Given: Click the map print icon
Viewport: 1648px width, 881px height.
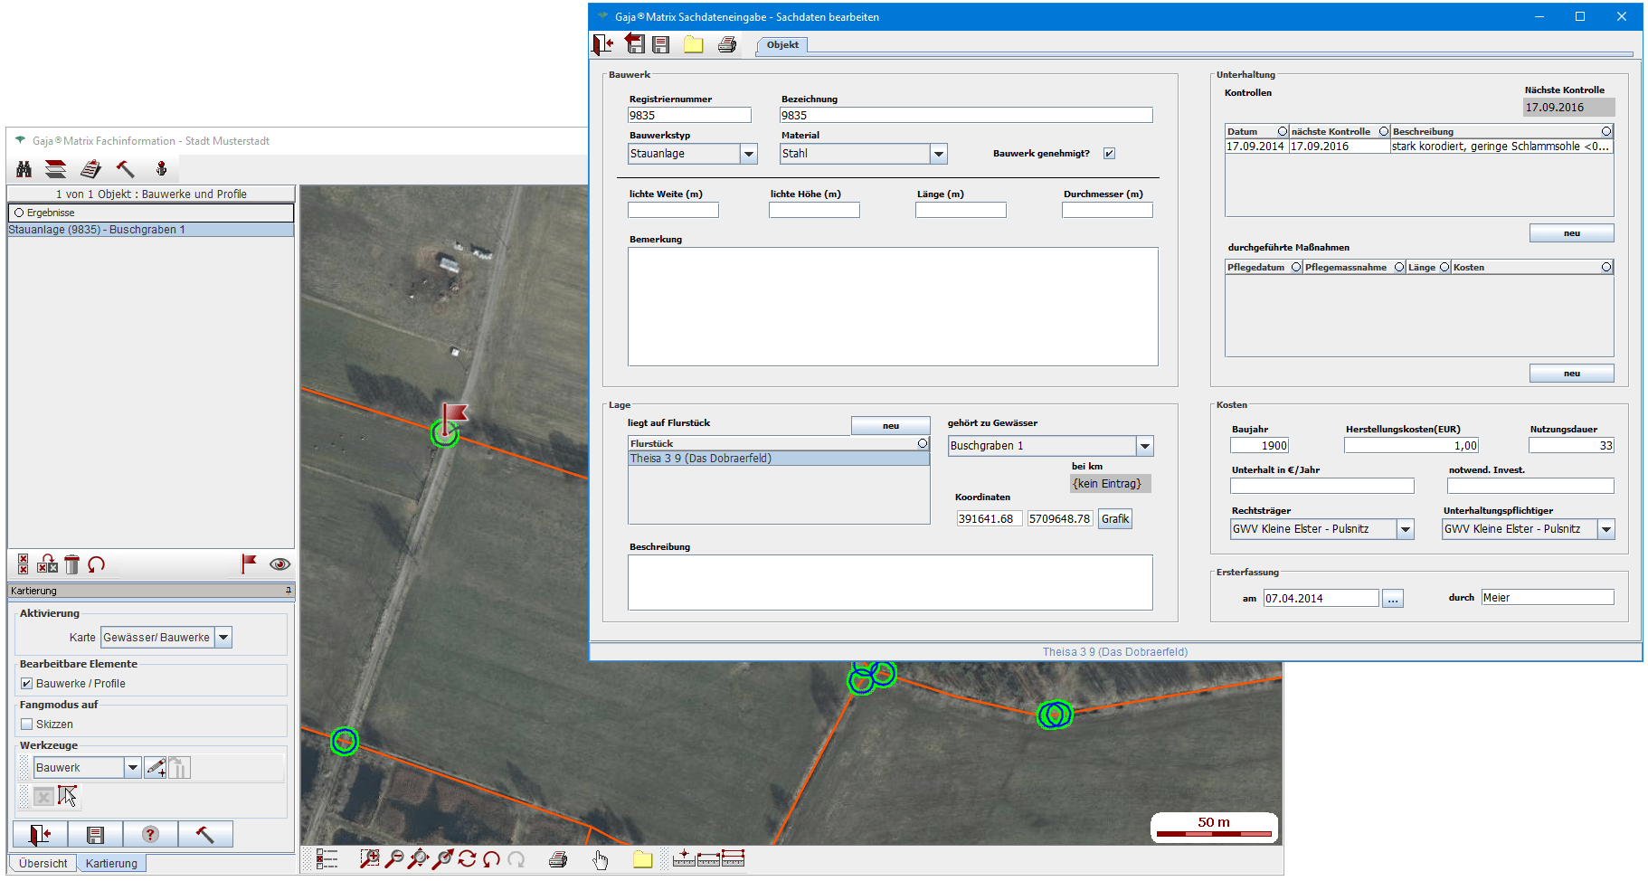Looking at the screenshot, I should tap(558, 859).
